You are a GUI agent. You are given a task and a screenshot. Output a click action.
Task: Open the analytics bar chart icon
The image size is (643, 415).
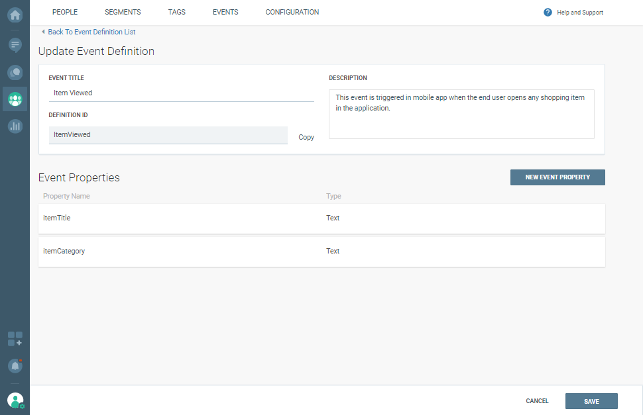[15, 126]
